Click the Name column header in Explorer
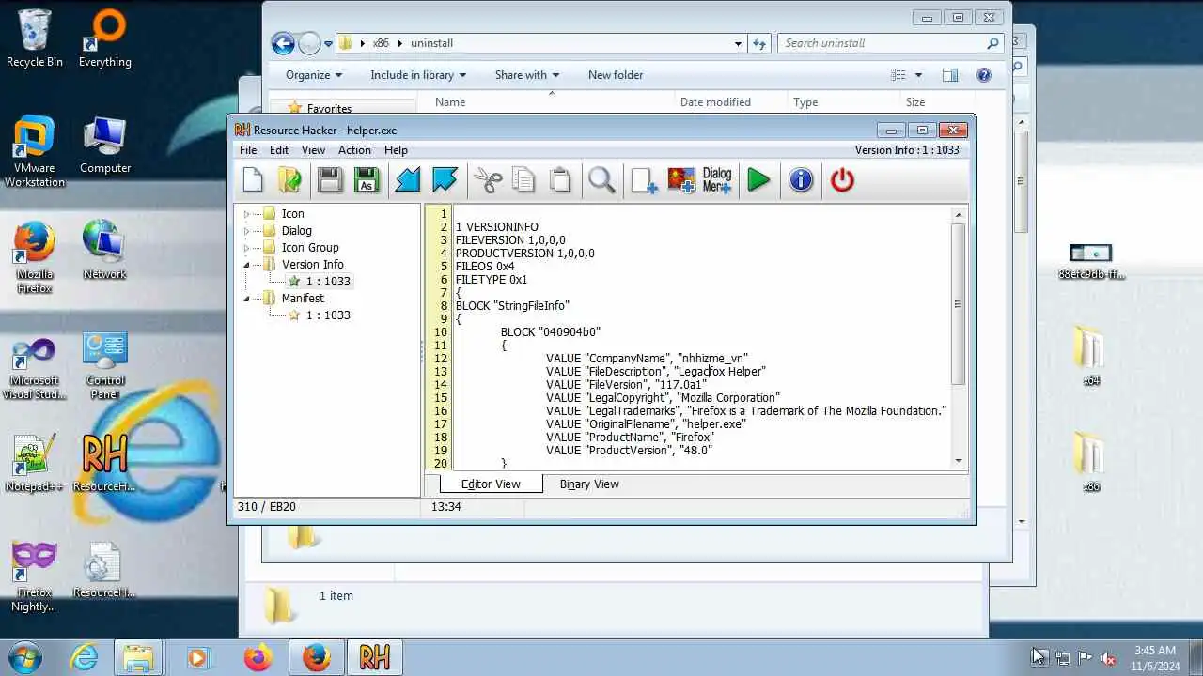Viewport: 1203px width, 676px height. point(450,102)
